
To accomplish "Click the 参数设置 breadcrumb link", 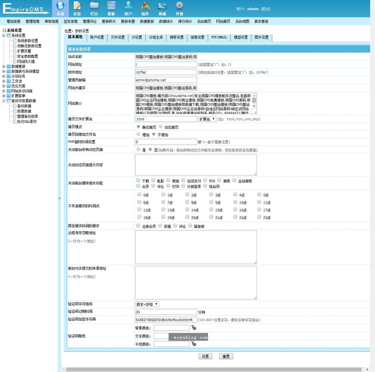I will (x=82, y=31).
